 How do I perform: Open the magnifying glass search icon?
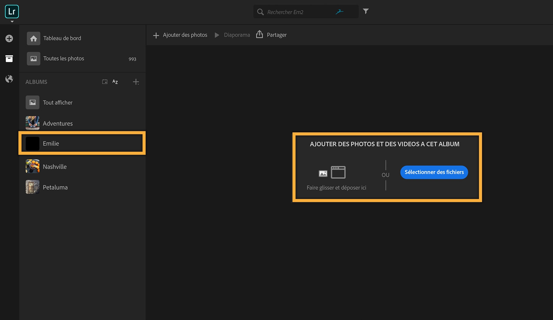pyautogui.click(x=260, y=12)
